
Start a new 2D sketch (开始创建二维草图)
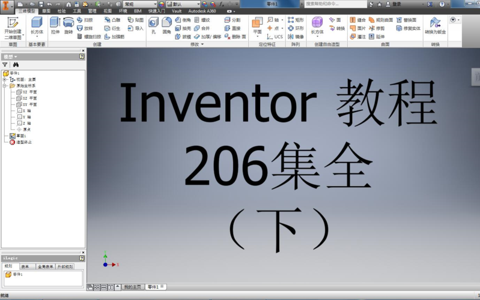click(13, 28)
